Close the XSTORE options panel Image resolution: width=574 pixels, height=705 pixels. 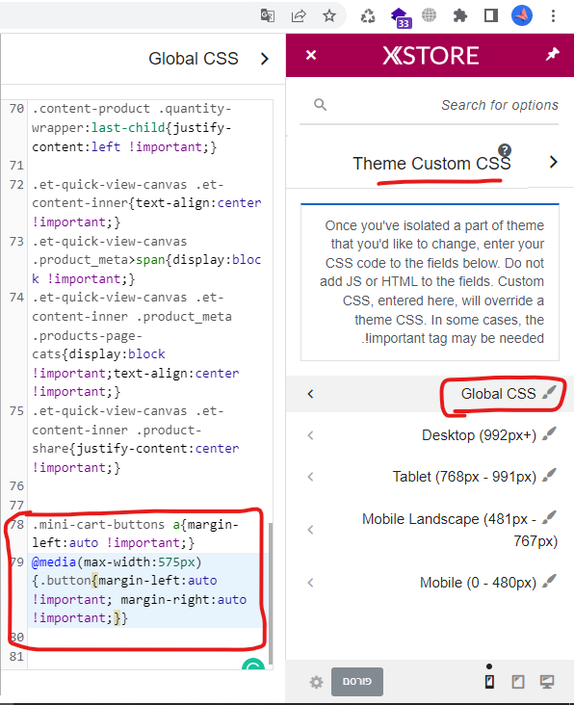coord(311,55)
